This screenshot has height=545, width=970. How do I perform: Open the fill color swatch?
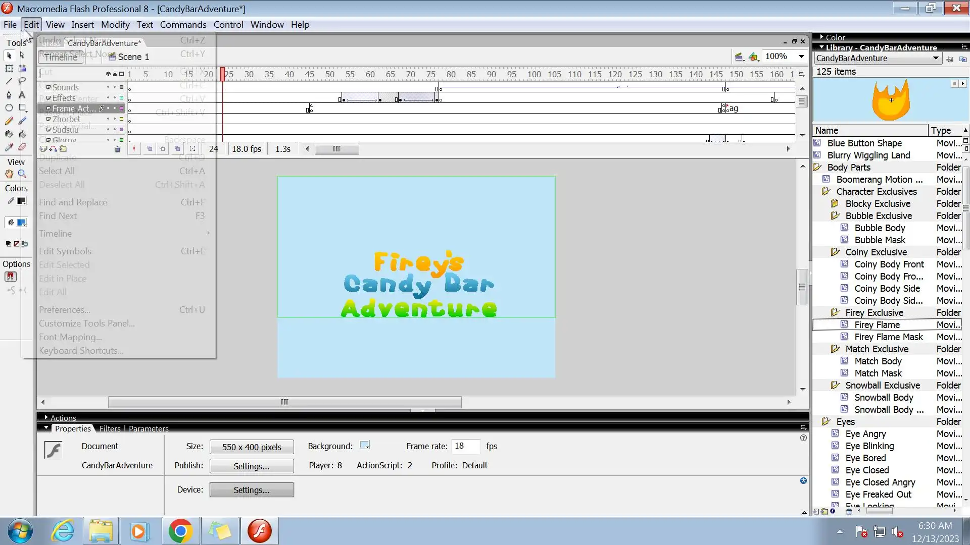click(21, 223)
